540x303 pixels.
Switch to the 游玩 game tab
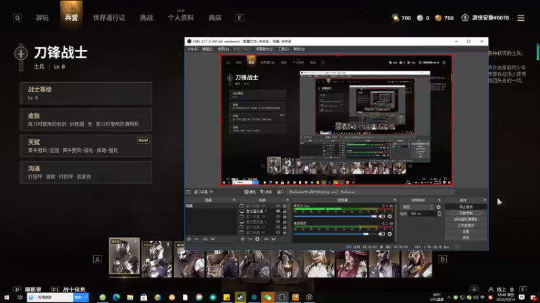pyautogui.click(x=42, y=18)
